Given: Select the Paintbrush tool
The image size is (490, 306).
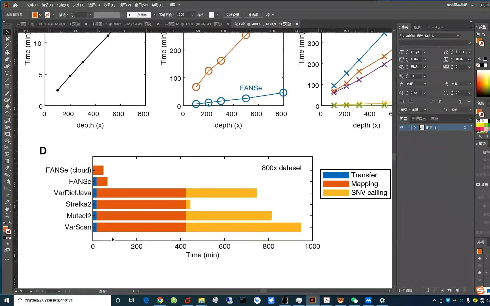Looking at the screenshot, I should point(7,93).
